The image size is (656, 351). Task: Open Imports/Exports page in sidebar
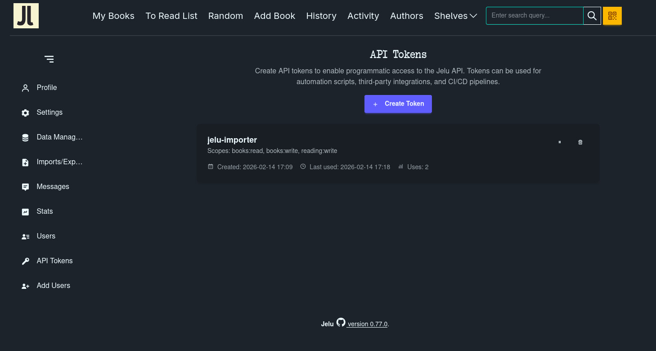[59, 162]
